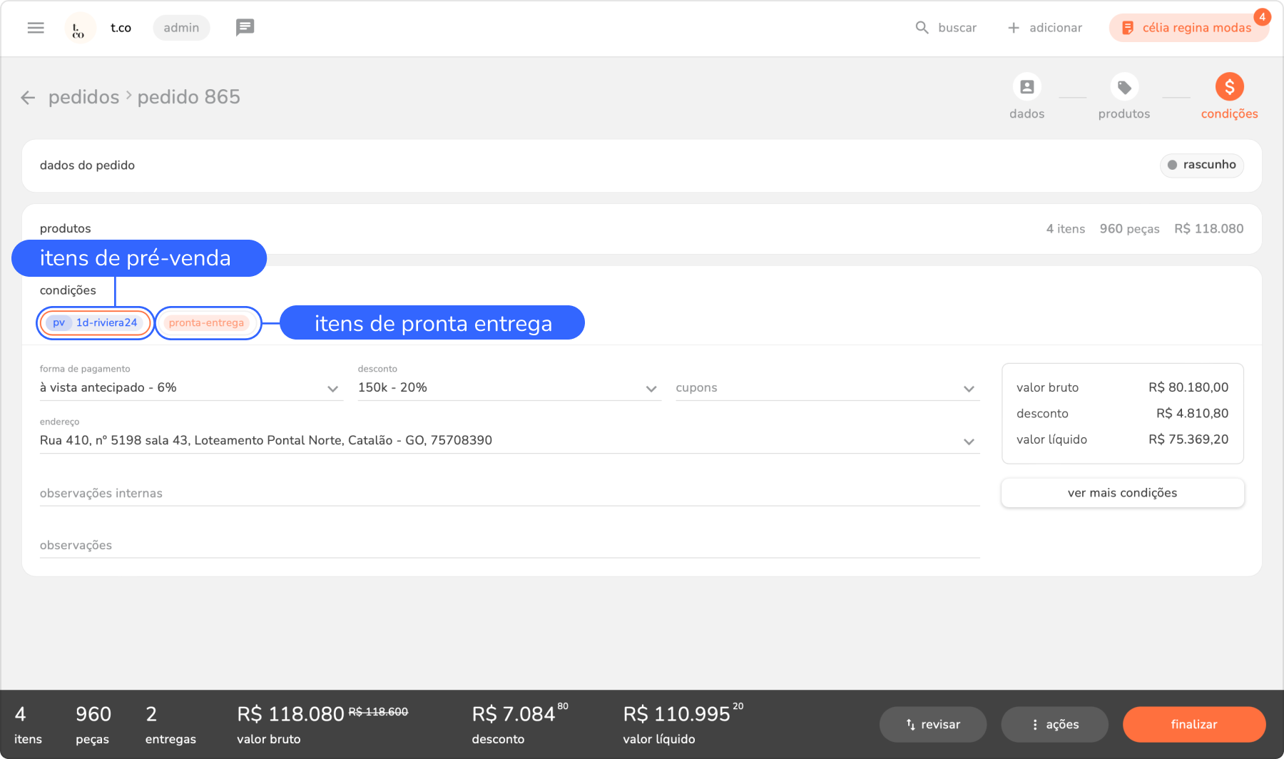Click the buscar search icon
This screenshot has height=759, width=1284.
[x=922, y=28]
